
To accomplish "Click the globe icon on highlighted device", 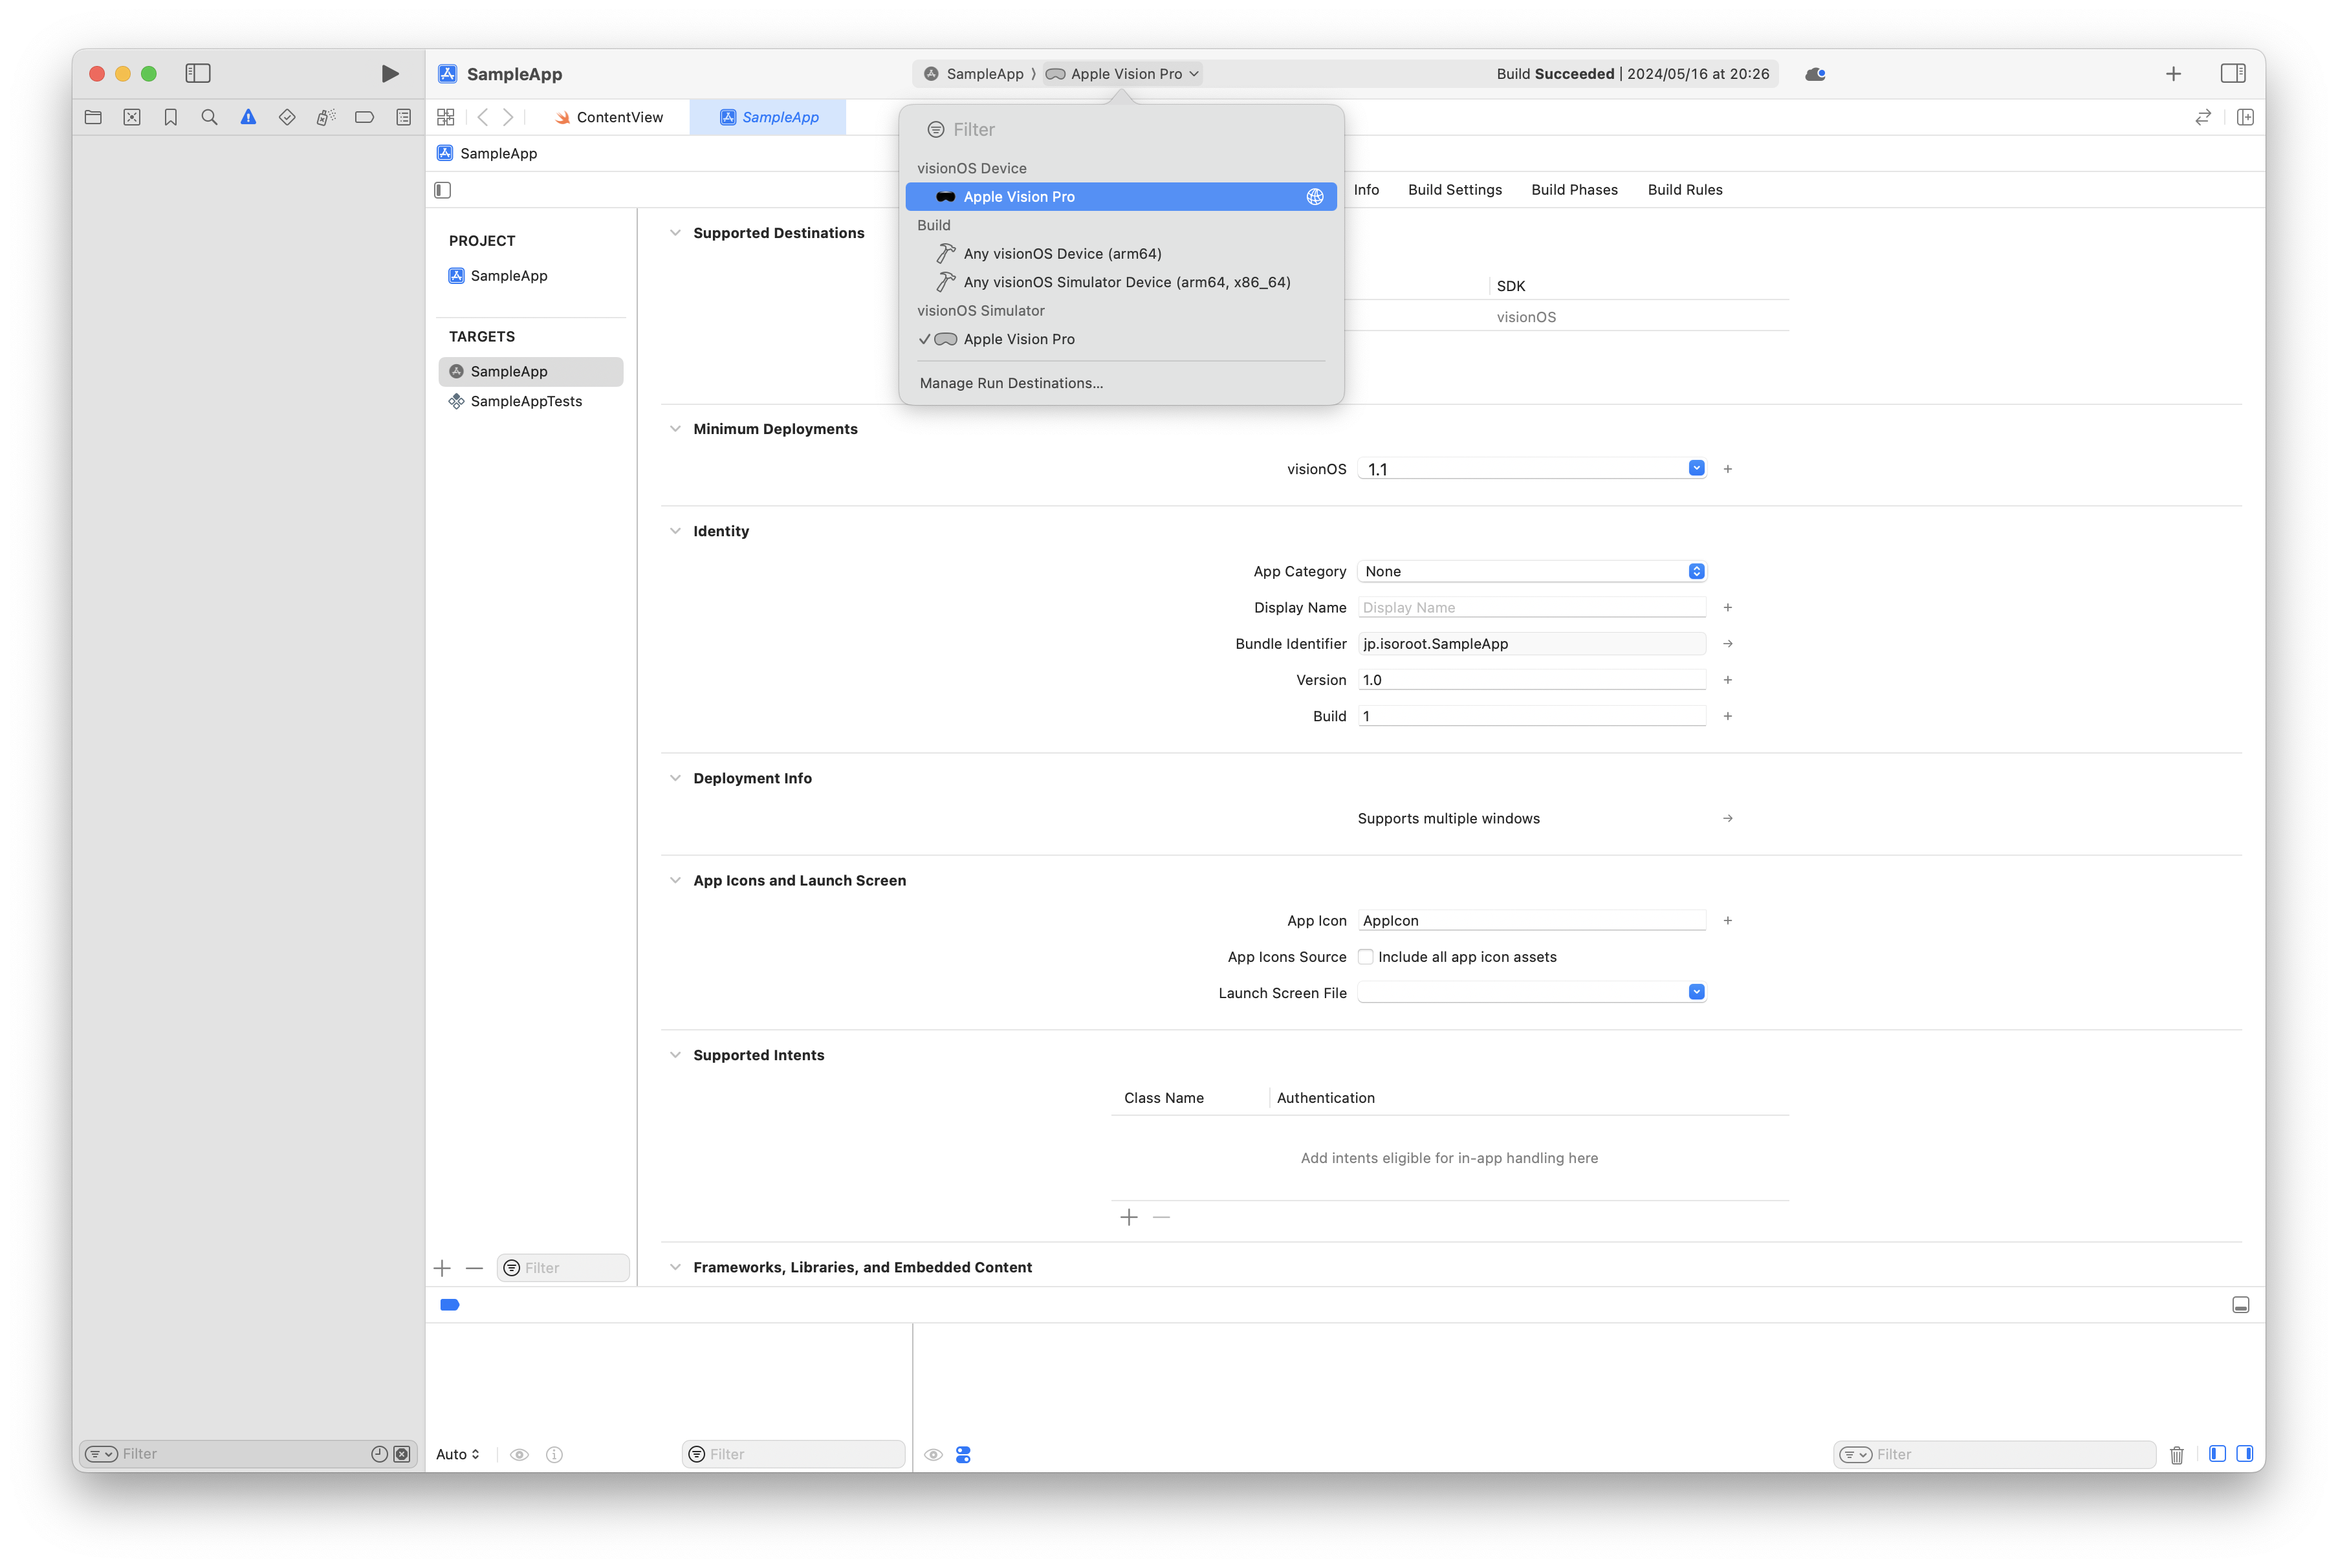I will (1315, 197).
